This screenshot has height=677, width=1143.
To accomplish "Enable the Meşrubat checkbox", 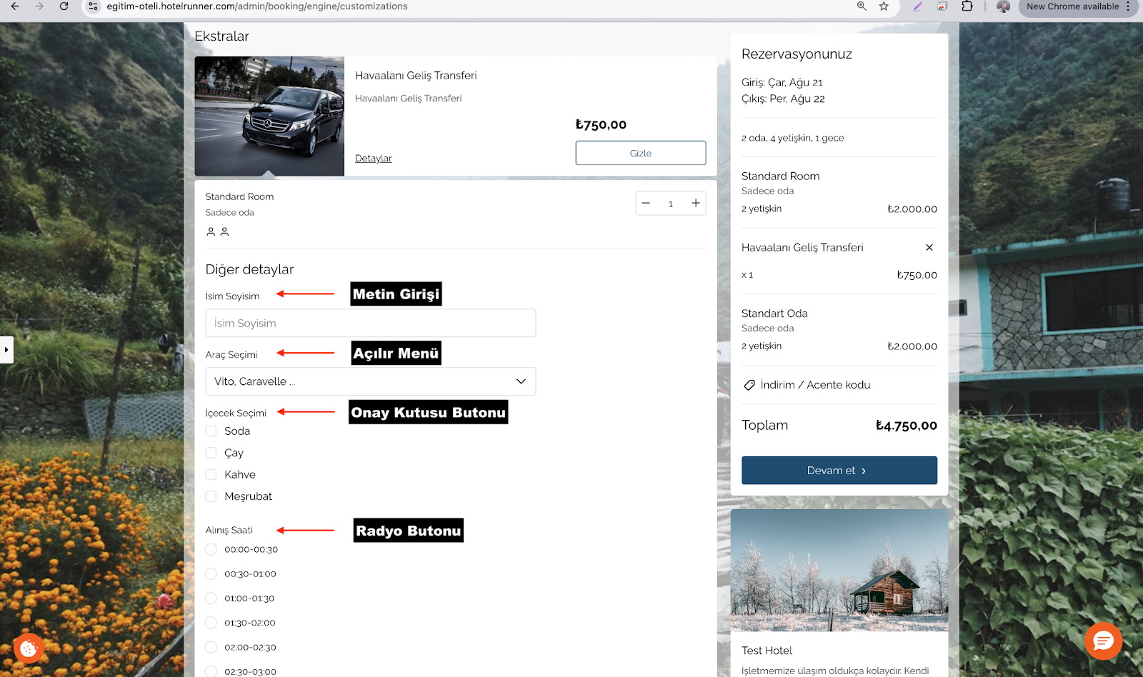I will click(x=211, y=496).
